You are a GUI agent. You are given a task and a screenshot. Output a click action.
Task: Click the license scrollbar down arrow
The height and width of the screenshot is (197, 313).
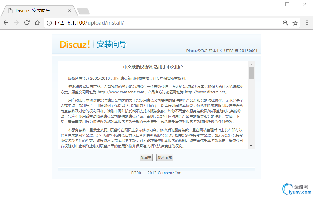point(252,146)
